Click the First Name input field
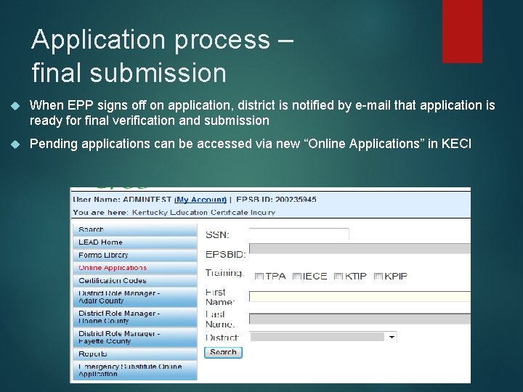The image size is (523, 392). pyautogui.click(x=360, y=296)
